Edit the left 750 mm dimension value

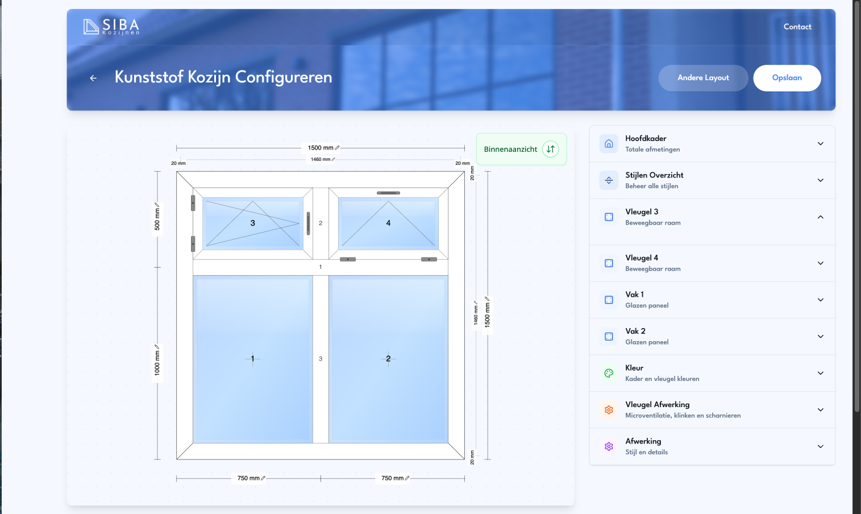(x=263, y=478)
